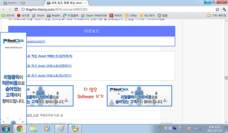228x133 pixels.
Task: Follow the avast.co.kr/1 download link
Action: [x=36, y=41]
